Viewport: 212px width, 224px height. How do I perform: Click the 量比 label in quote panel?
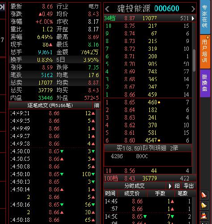click(16, 29)
